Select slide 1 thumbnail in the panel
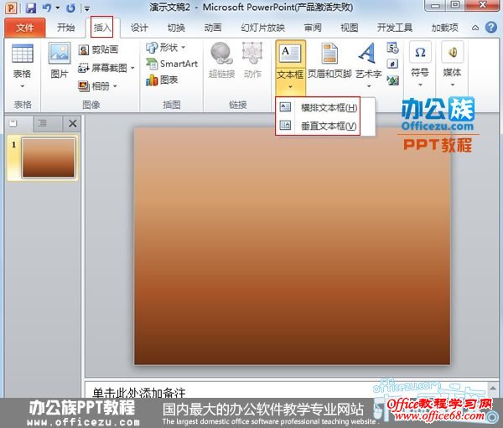 pos(49,157)
